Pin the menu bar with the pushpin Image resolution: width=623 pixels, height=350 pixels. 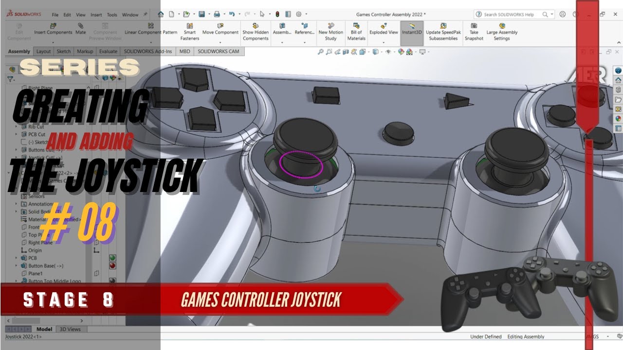point(146,15)
